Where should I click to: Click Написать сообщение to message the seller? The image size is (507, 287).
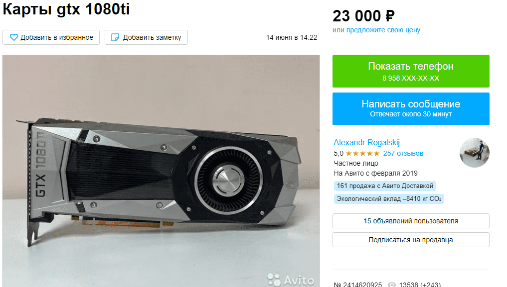click(x=411, y=108)
